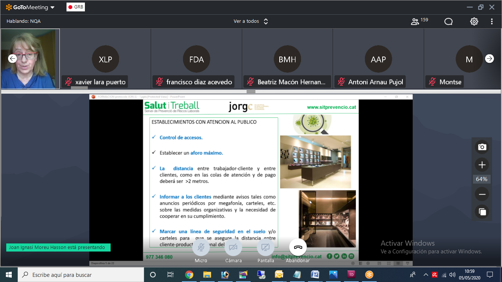Click the Windows Start button

pos(9,275)
